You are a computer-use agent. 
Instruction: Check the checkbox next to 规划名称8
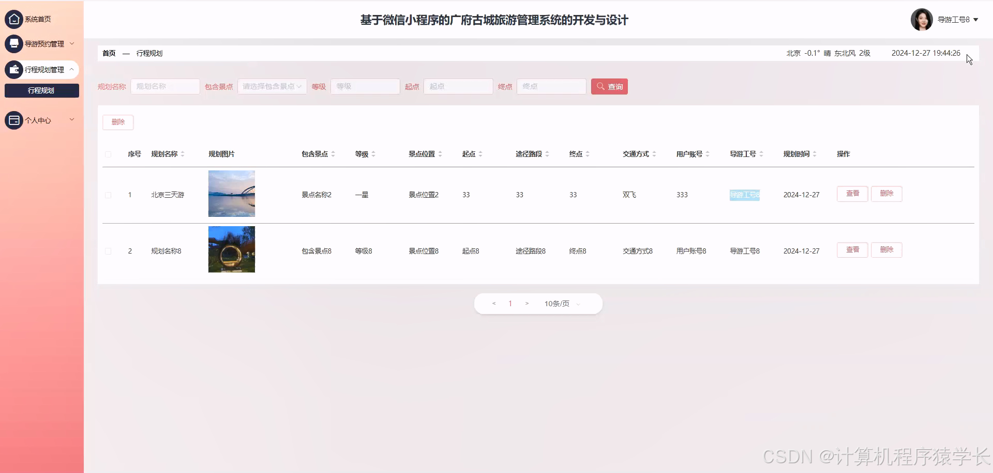[108, 251]
